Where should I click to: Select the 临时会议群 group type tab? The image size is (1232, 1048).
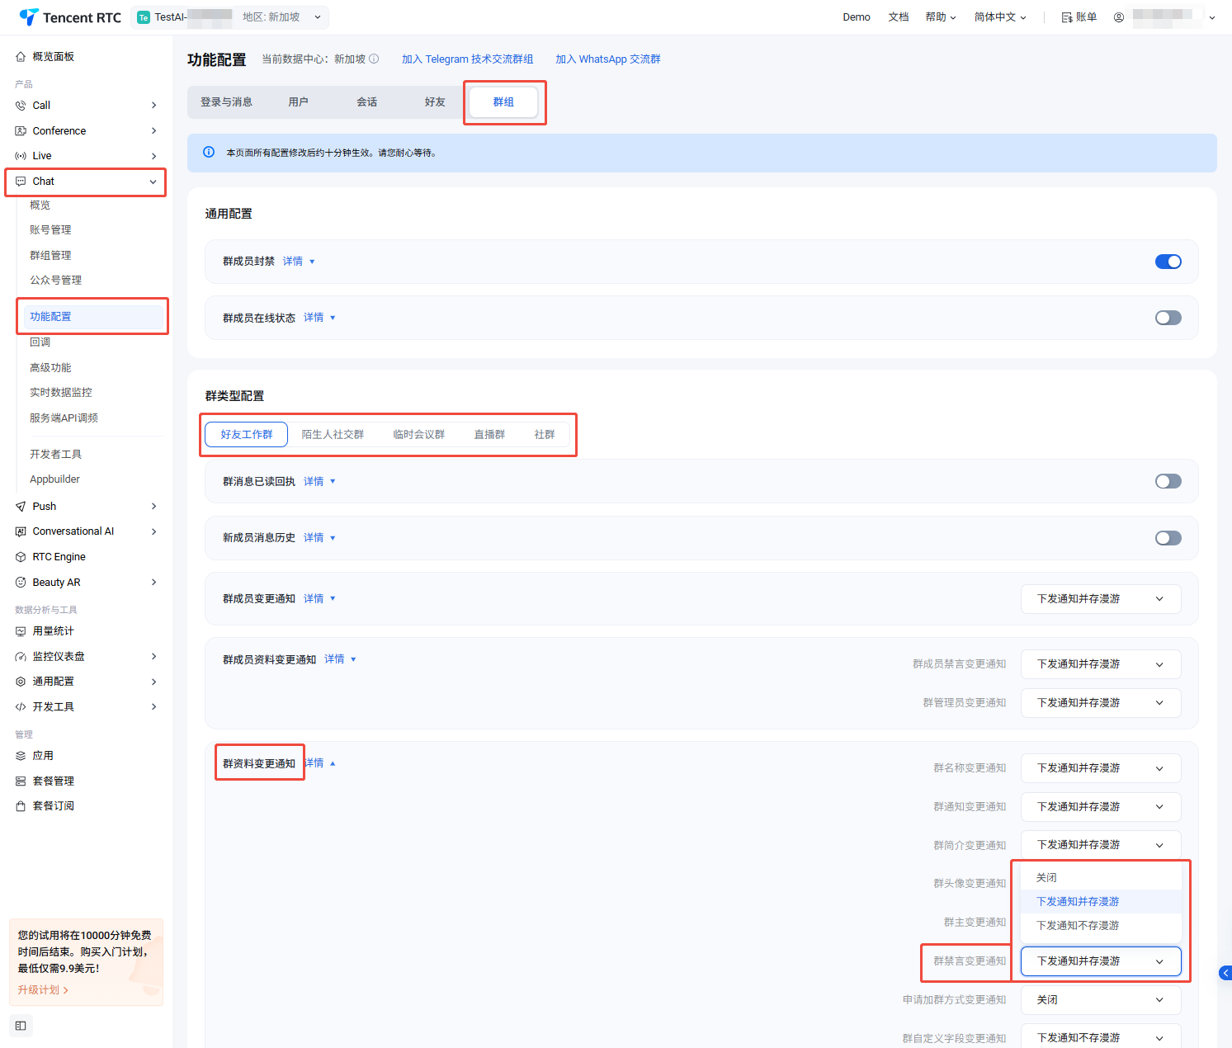pos(418,435)
